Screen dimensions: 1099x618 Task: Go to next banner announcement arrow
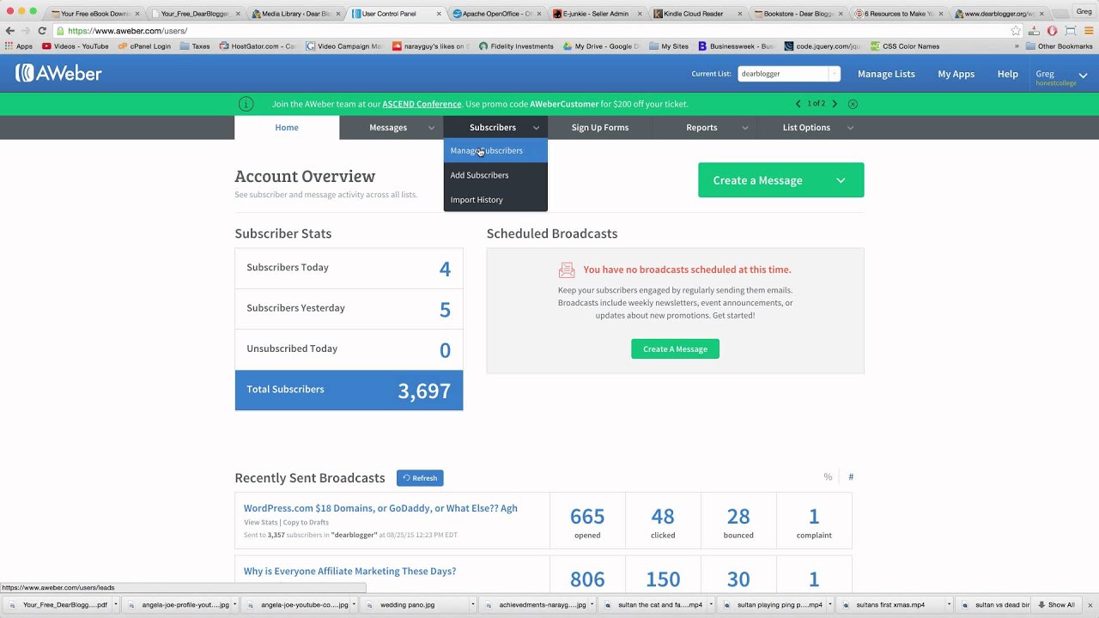tap(834, 104)
